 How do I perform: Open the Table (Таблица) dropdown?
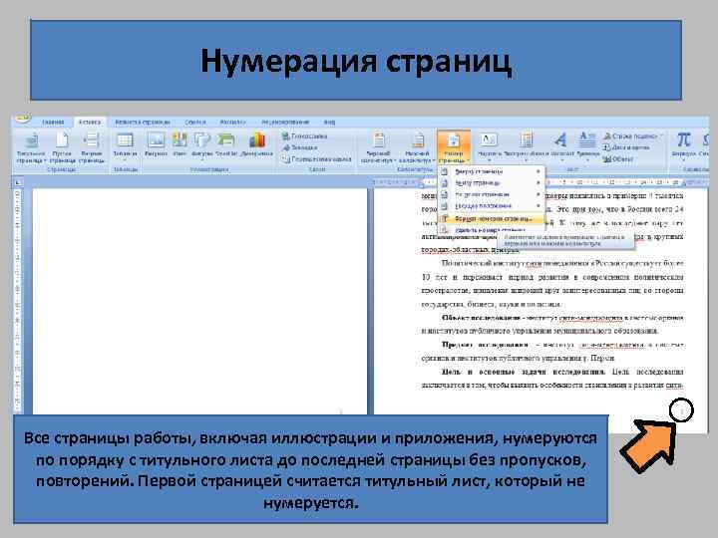click(x=125, y=146)
